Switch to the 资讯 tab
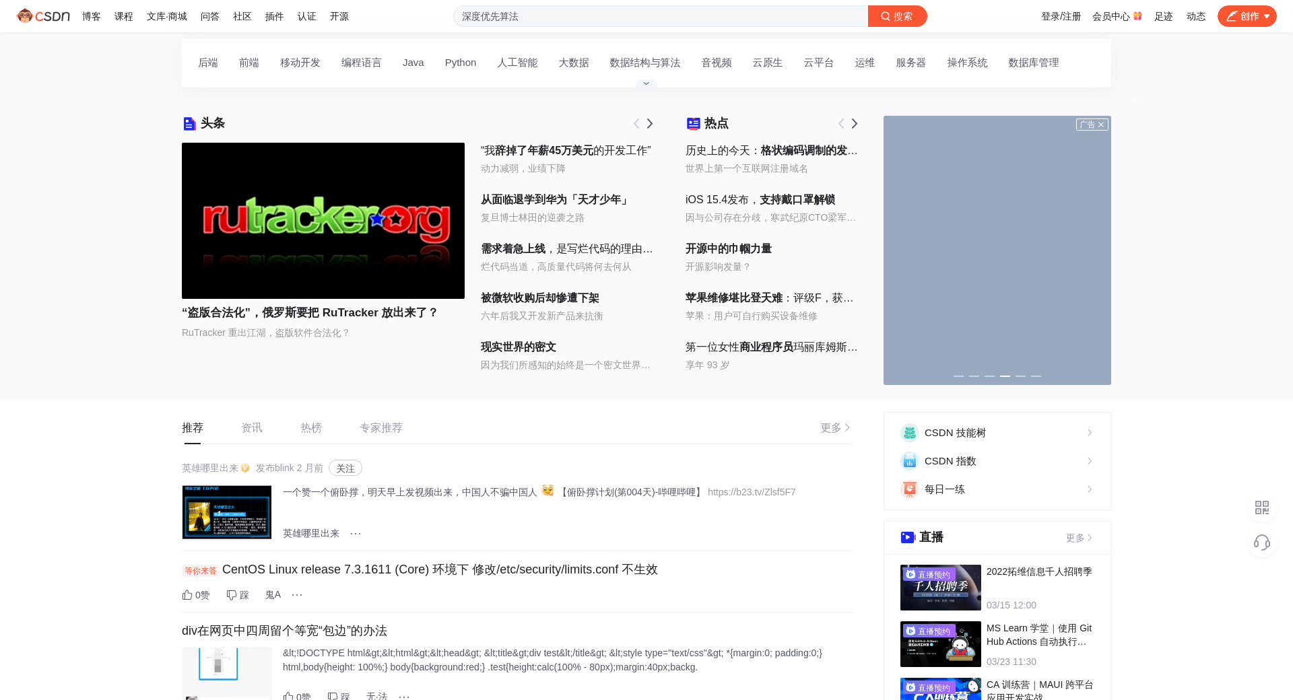Screen dimensions: 1293x700 [x=251, y=428]
